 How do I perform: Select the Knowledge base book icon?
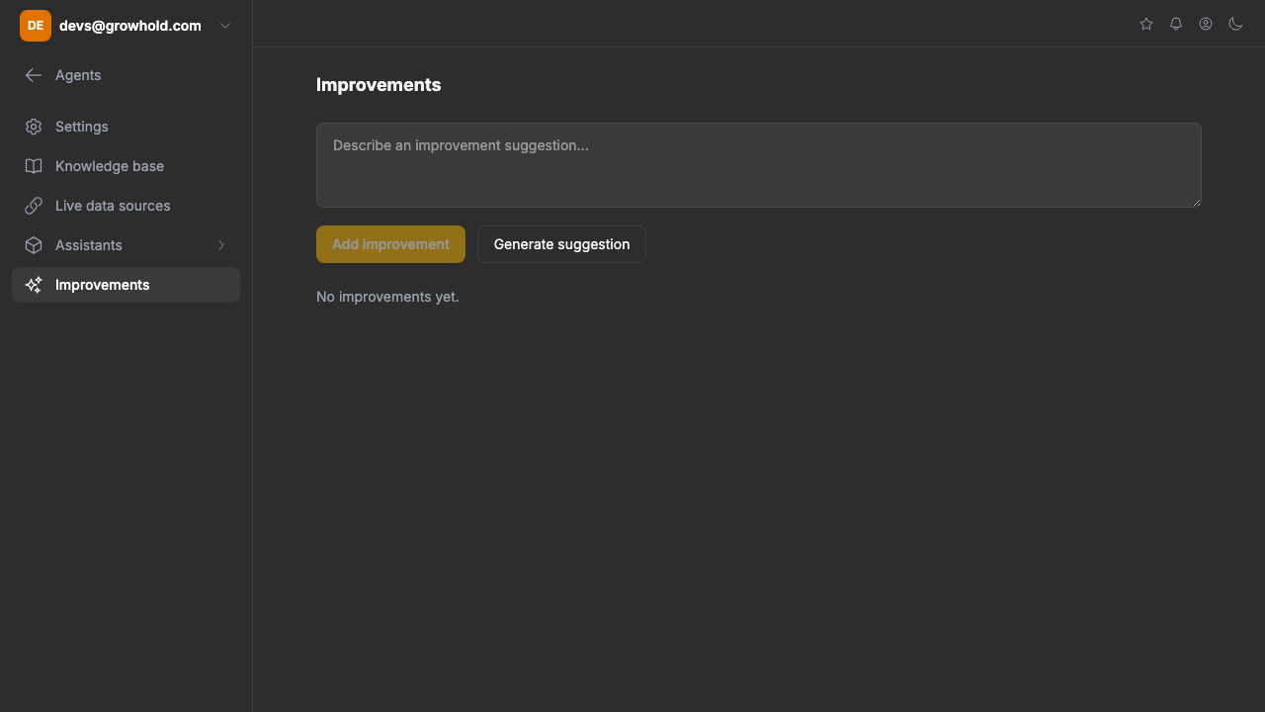[34, 166]
